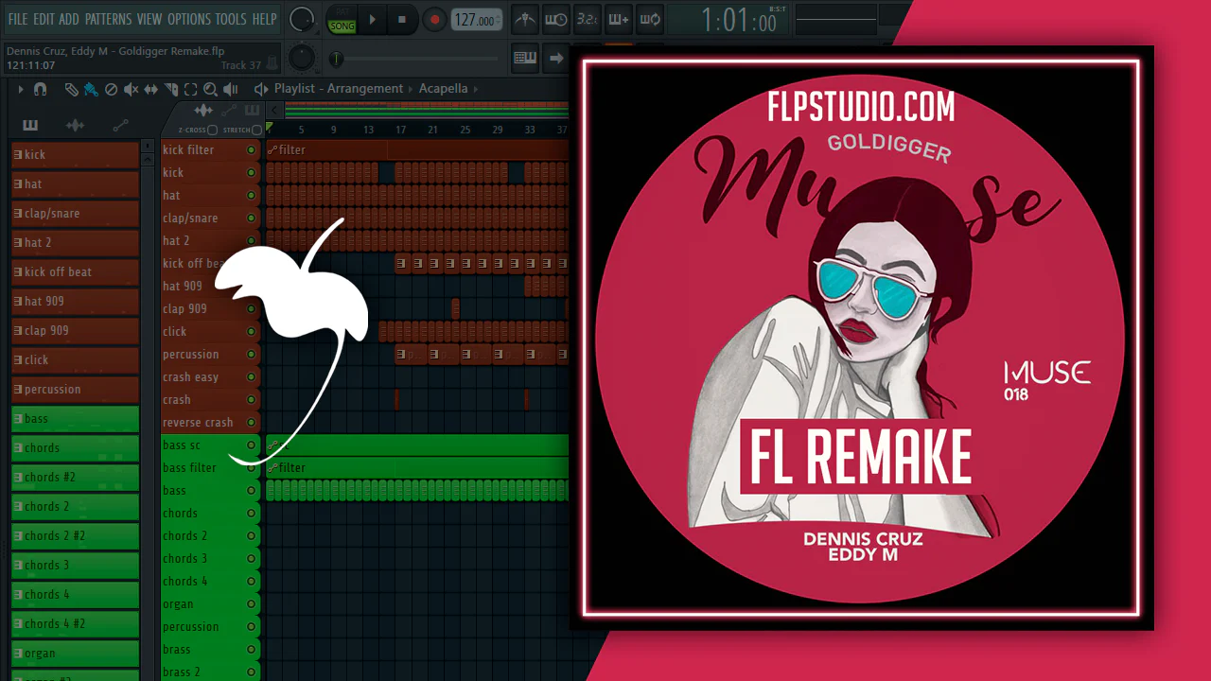Screen dimensions: 1211x681
Task: Select the Draw pencil tool in the playlist
Action: click(x=71, y=89)
